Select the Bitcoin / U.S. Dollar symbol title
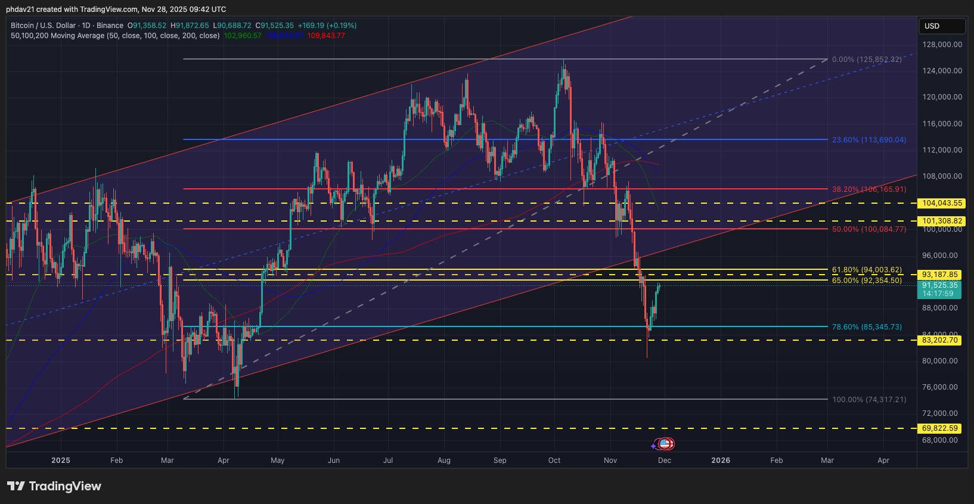The height and width of the screenshot is (504, 974). click(x=43, y=26)
